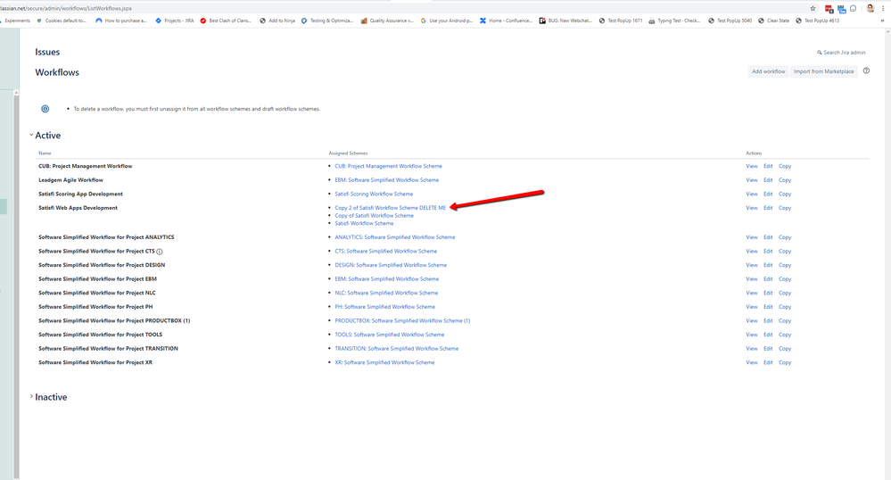
Task: Open 'Satisfi Workflow Scheme' link
Action: pos(364,224)
